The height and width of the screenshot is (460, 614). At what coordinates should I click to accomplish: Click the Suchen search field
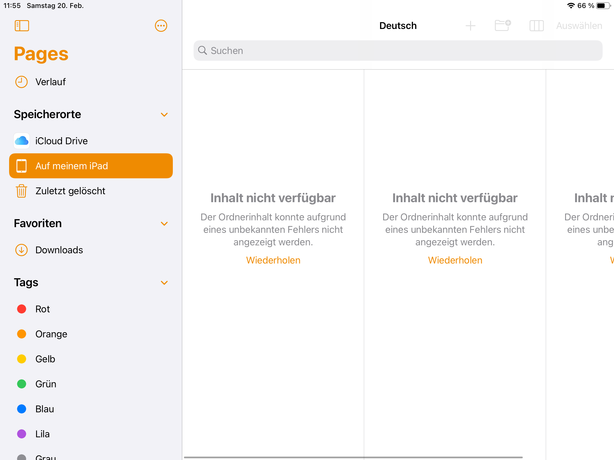point(398,51)
